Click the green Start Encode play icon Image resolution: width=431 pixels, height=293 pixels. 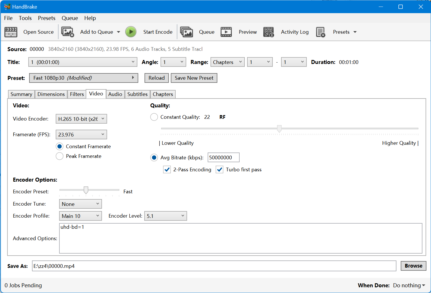point(131,32)
